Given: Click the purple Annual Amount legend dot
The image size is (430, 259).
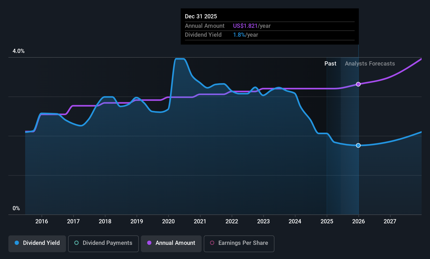Looking at the screenshot, I should pos(149,243).
